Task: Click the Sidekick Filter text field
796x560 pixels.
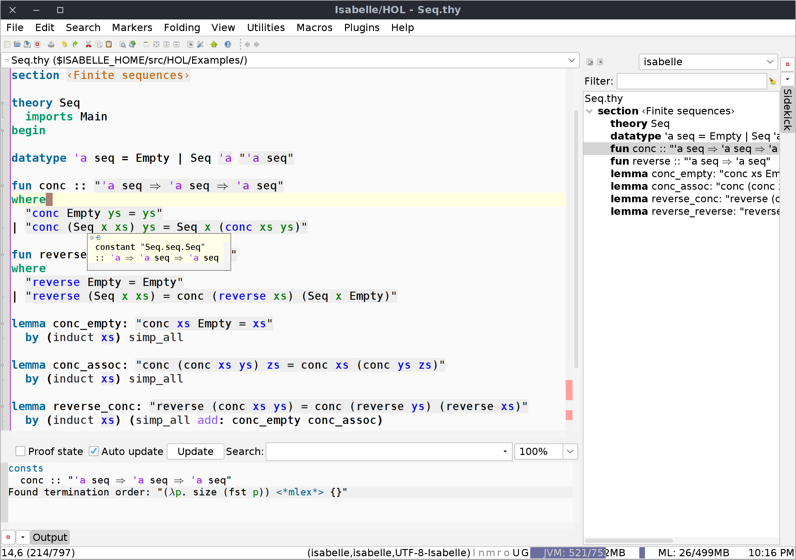Action: [x=691, y=81]
